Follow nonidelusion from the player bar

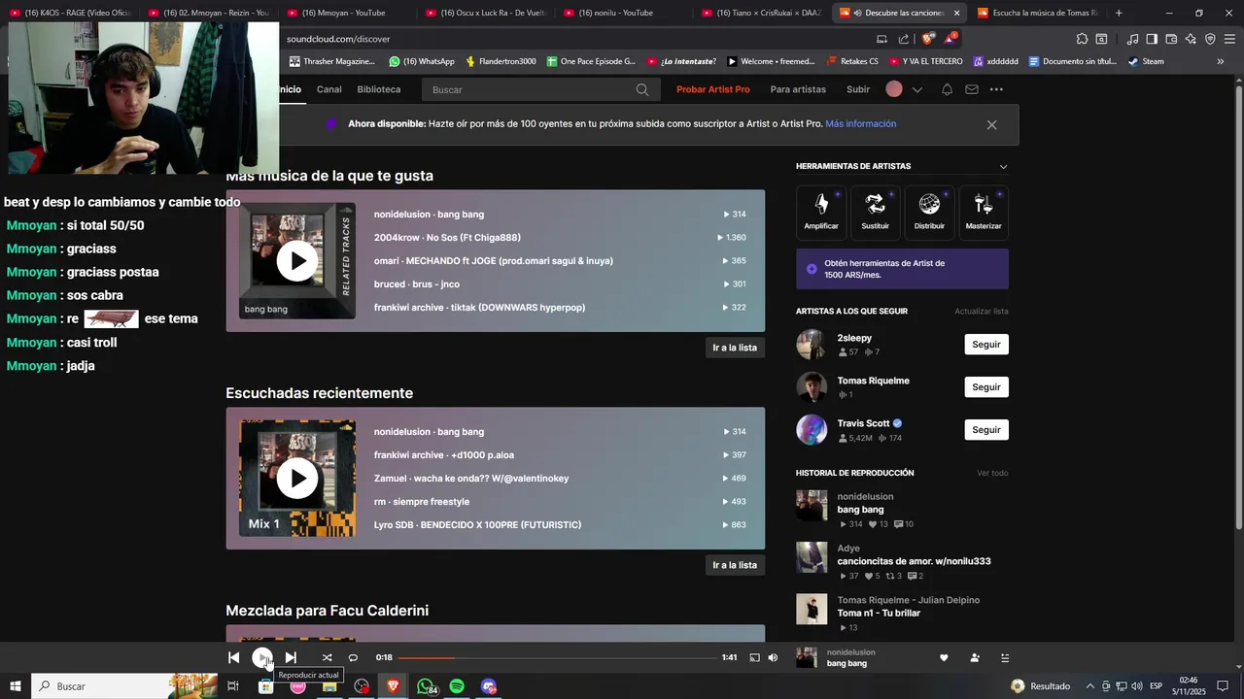tap(975, 657)
